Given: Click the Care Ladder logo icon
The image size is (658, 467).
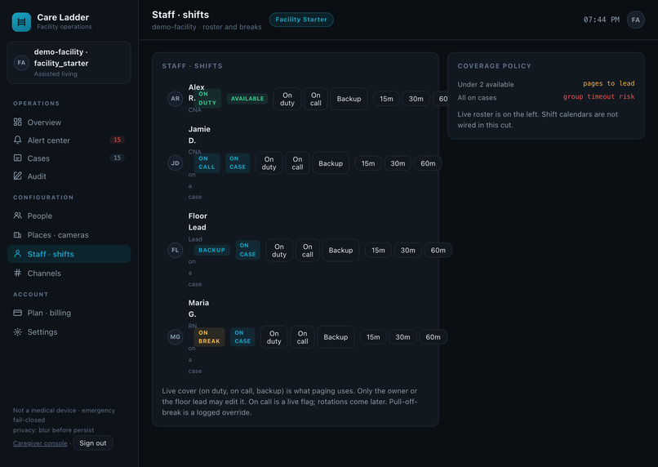Looking at the screenshot, I should [x=21, y=22].
